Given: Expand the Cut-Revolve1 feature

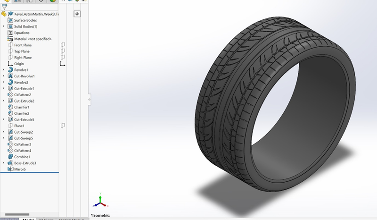Looking at the screenshot, I should coord(3,76).
